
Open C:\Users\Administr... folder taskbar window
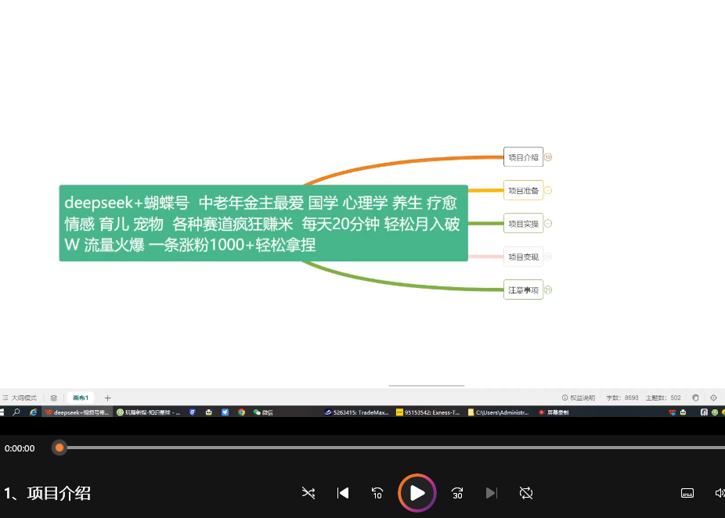[x=499, y=412]
